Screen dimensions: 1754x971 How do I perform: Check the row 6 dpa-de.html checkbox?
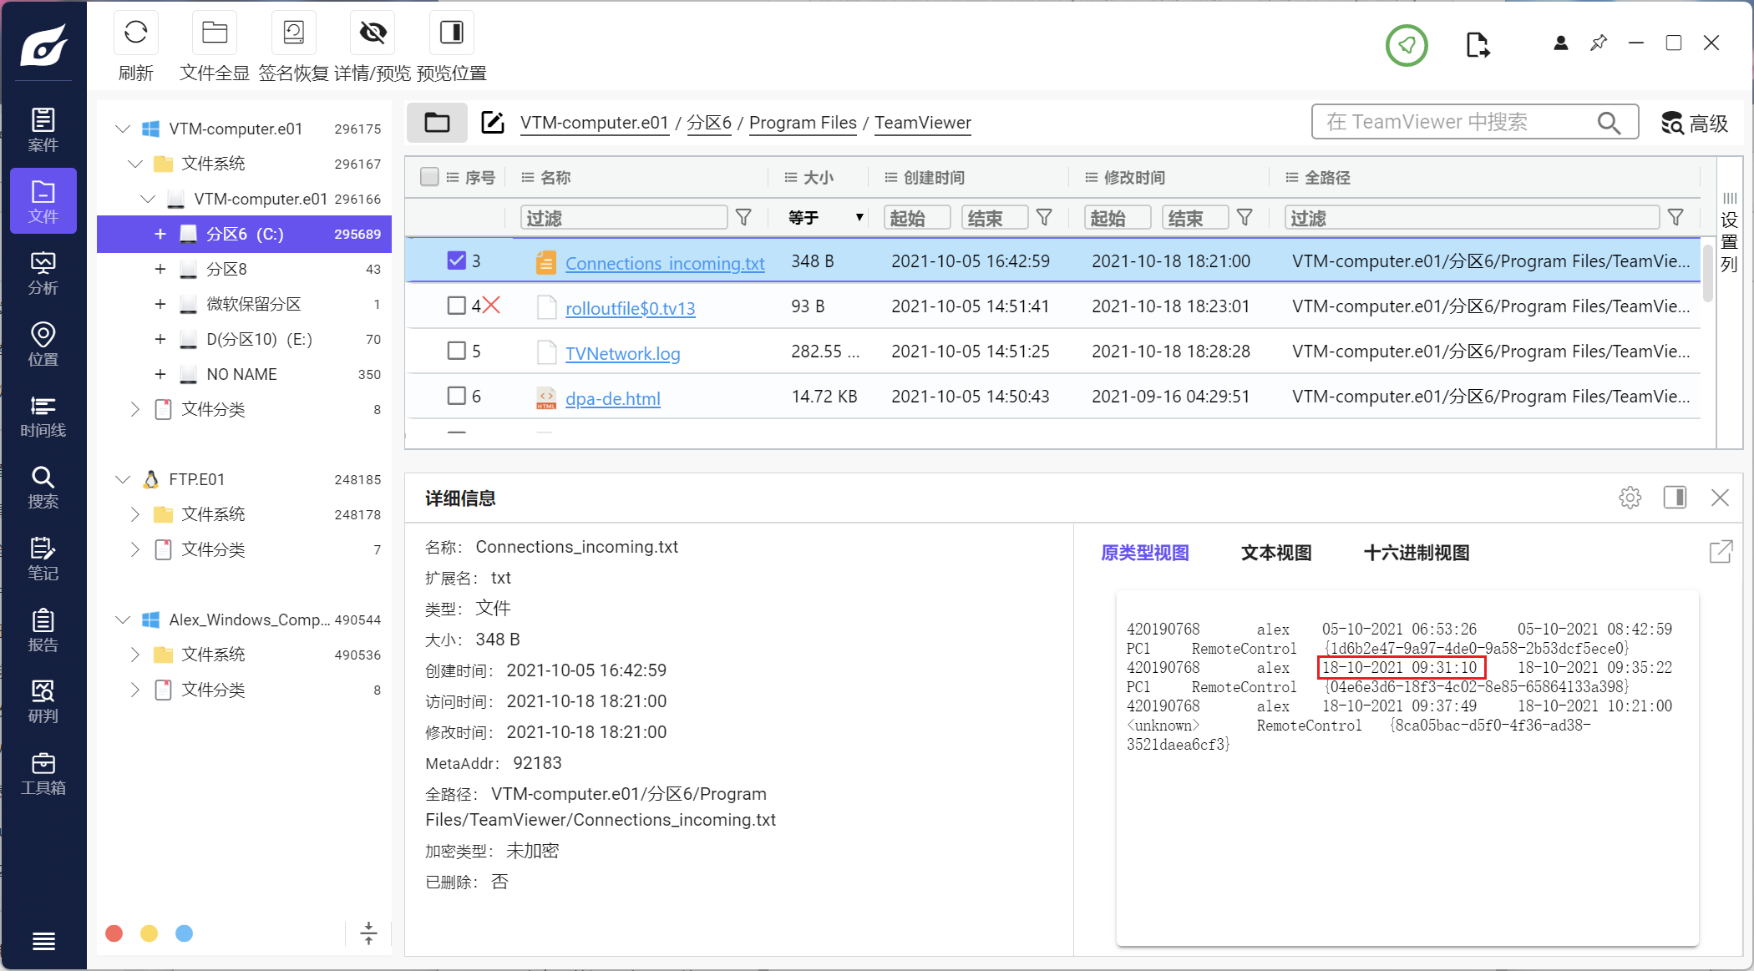tap(456, 396)
